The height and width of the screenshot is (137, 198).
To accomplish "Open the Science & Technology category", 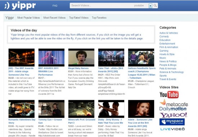I will tap(171, 72).
